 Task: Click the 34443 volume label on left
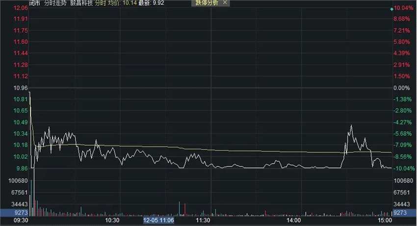click(20, 204)
